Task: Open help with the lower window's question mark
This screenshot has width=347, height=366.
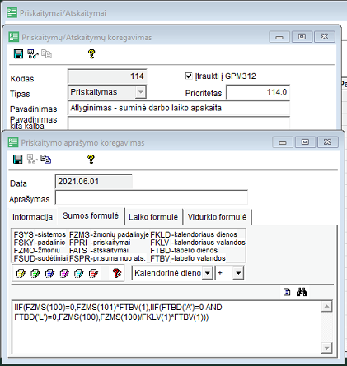Action: point(91,159)
